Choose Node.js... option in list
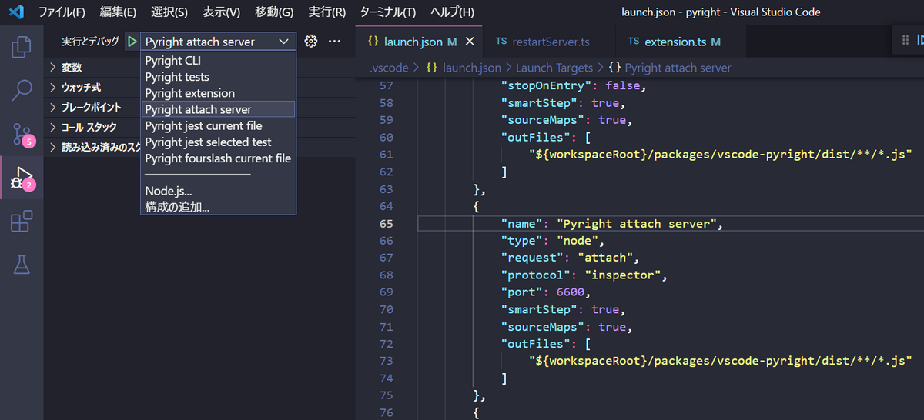Screen dimensions: 924x420 click(218, 191)
